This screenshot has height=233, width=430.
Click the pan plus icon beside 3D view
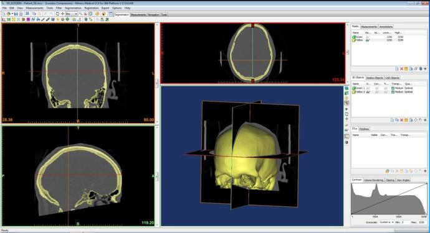(346, 119)
